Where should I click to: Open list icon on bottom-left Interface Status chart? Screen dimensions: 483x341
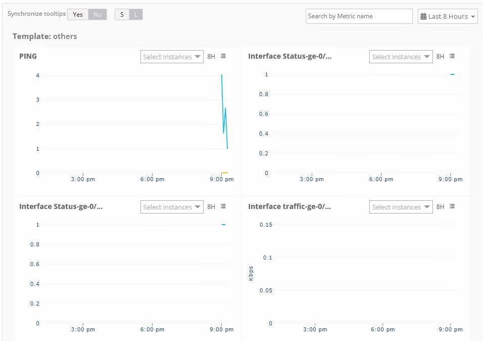(223, 206)
